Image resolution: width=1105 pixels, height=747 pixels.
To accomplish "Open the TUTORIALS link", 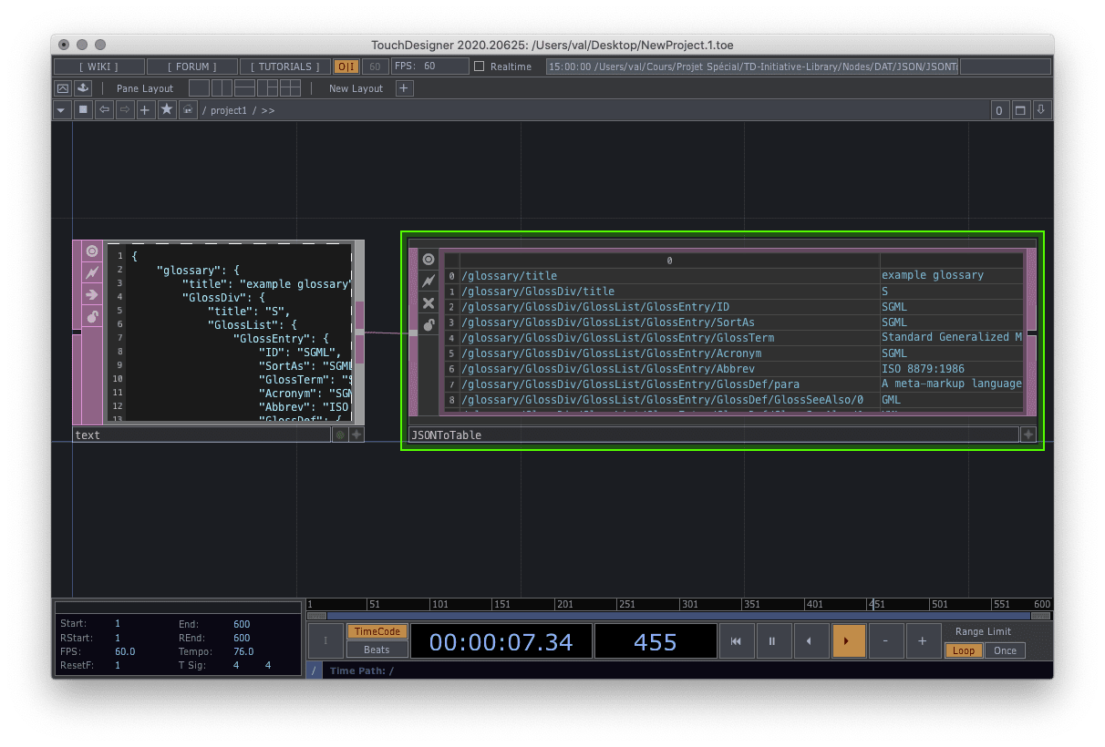I will [x=284, y=67].
